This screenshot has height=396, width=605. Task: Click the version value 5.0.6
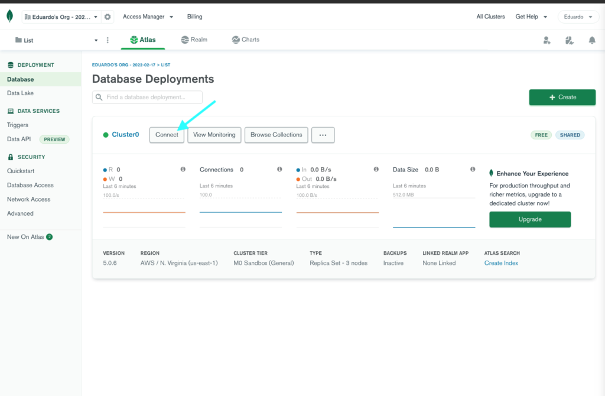[x=110, y=263]
